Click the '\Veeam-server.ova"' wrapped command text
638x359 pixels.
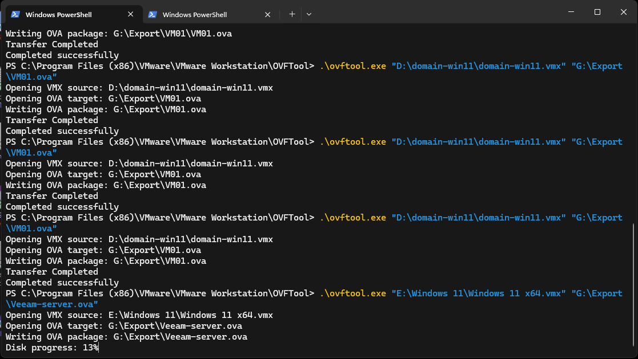(x=51, y=304)
